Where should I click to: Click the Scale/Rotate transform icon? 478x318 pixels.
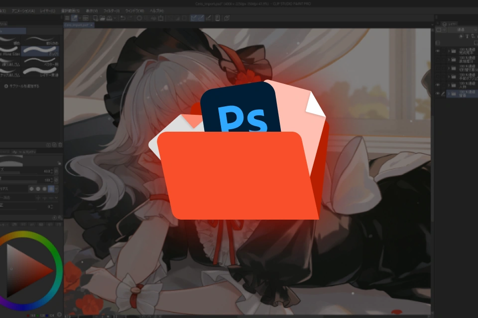pos(161,18)
